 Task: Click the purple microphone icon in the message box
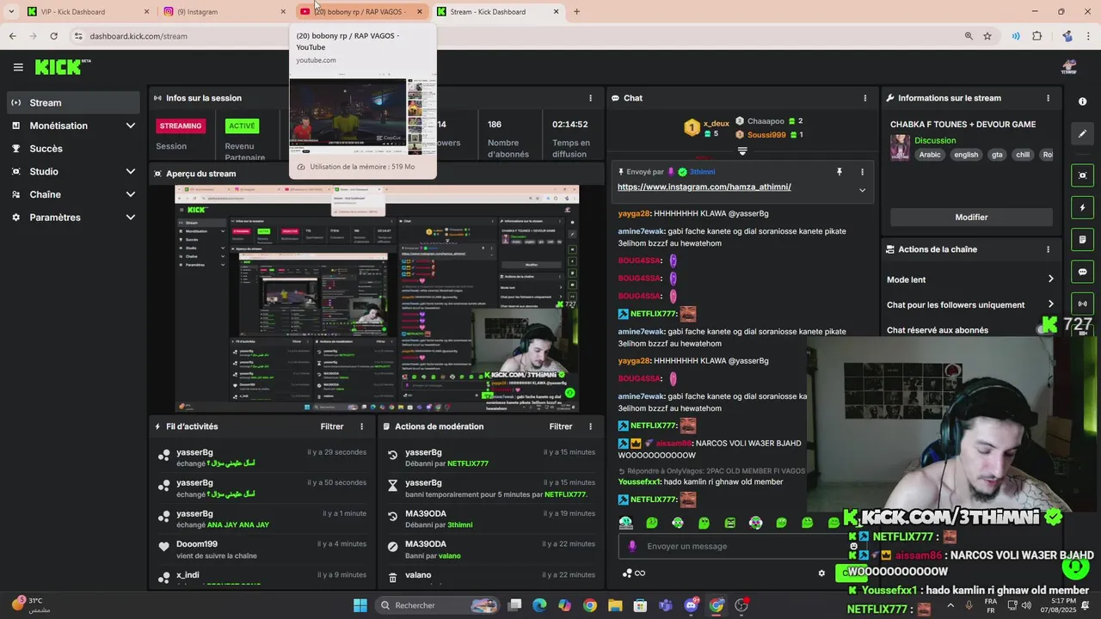click(632, 546)
